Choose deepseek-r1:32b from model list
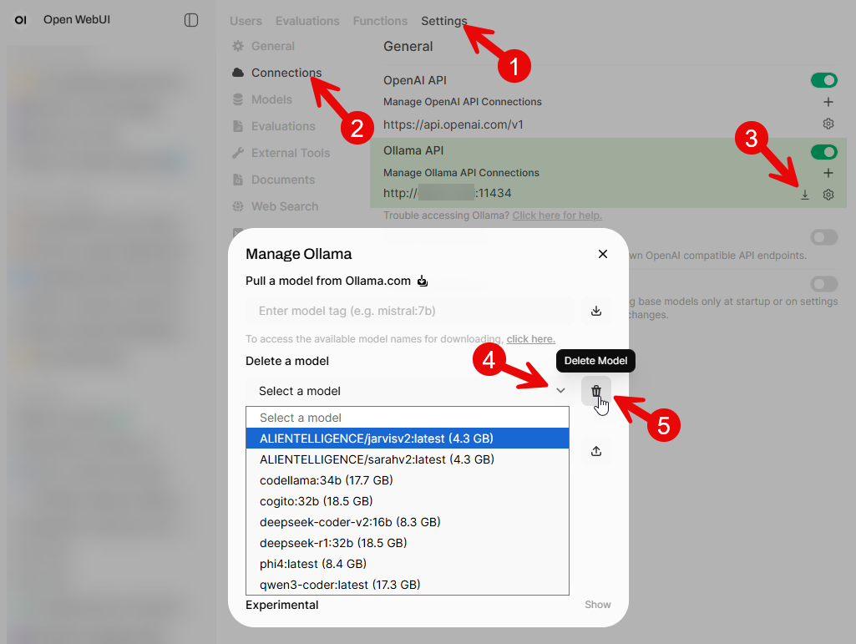The width and height of the screenshot is (856, 644). point(332,543)
